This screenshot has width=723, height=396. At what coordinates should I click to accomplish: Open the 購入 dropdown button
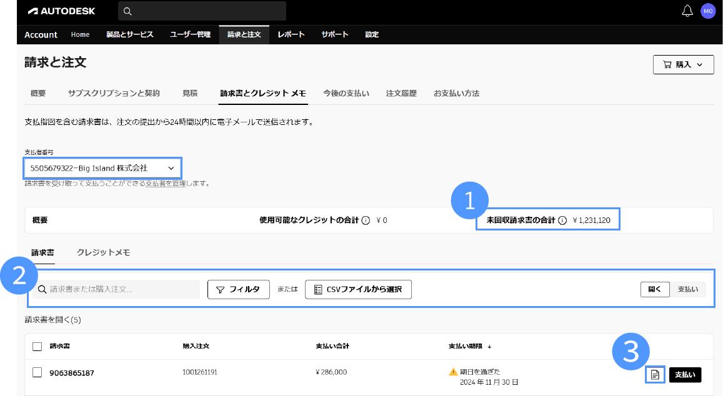[683, 64]
